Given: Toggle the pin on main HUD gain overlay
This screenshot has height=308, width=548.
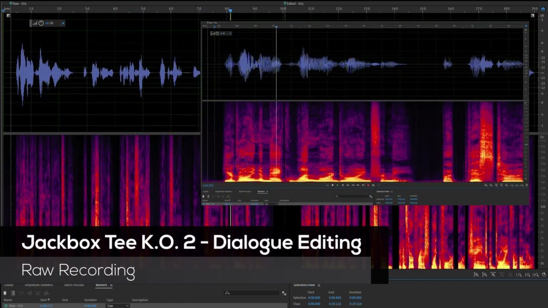Looking at the screenshot, I should 63,23.
